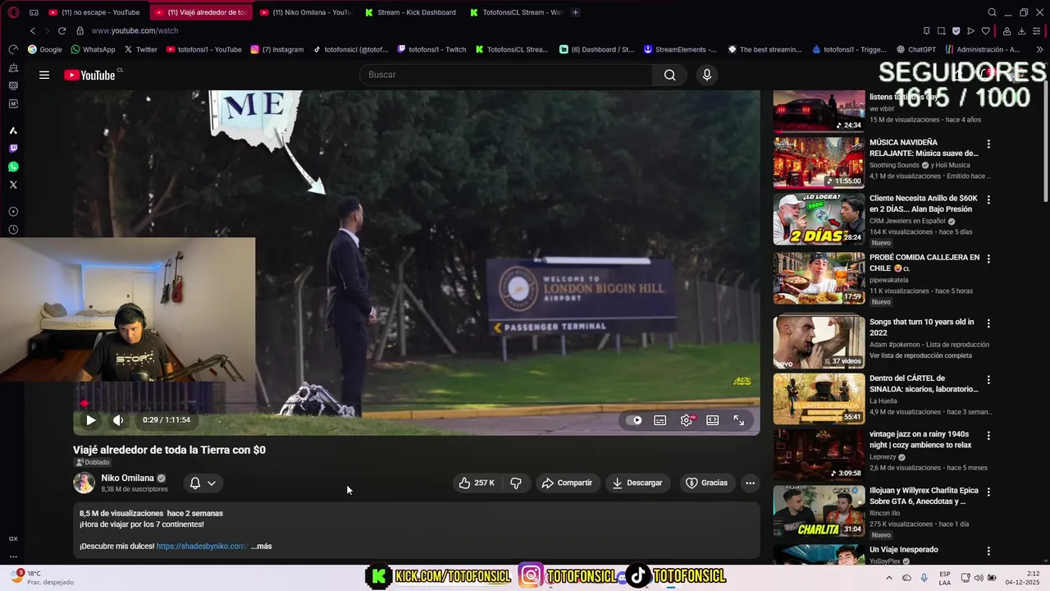Open the shadesbyniko.com description link
This screenshot has height=591, width=1050.
[201, 546]
